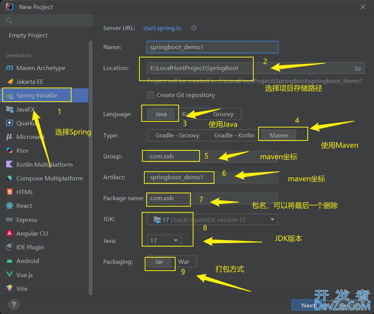Click the Vue.js generator icon
Viewport: 374px width, 314px height.
tap(10, 274)
